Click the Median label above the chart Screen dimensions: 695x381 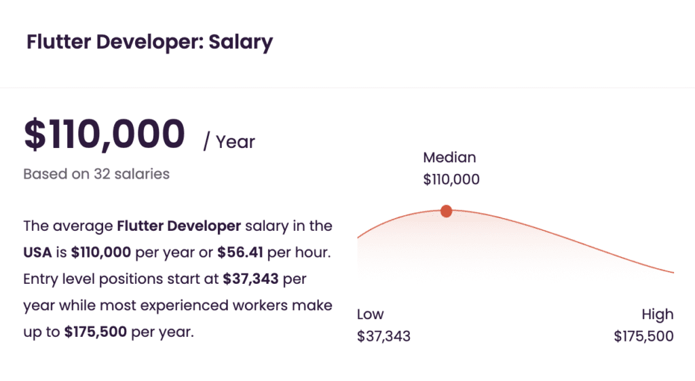point(449,158)
